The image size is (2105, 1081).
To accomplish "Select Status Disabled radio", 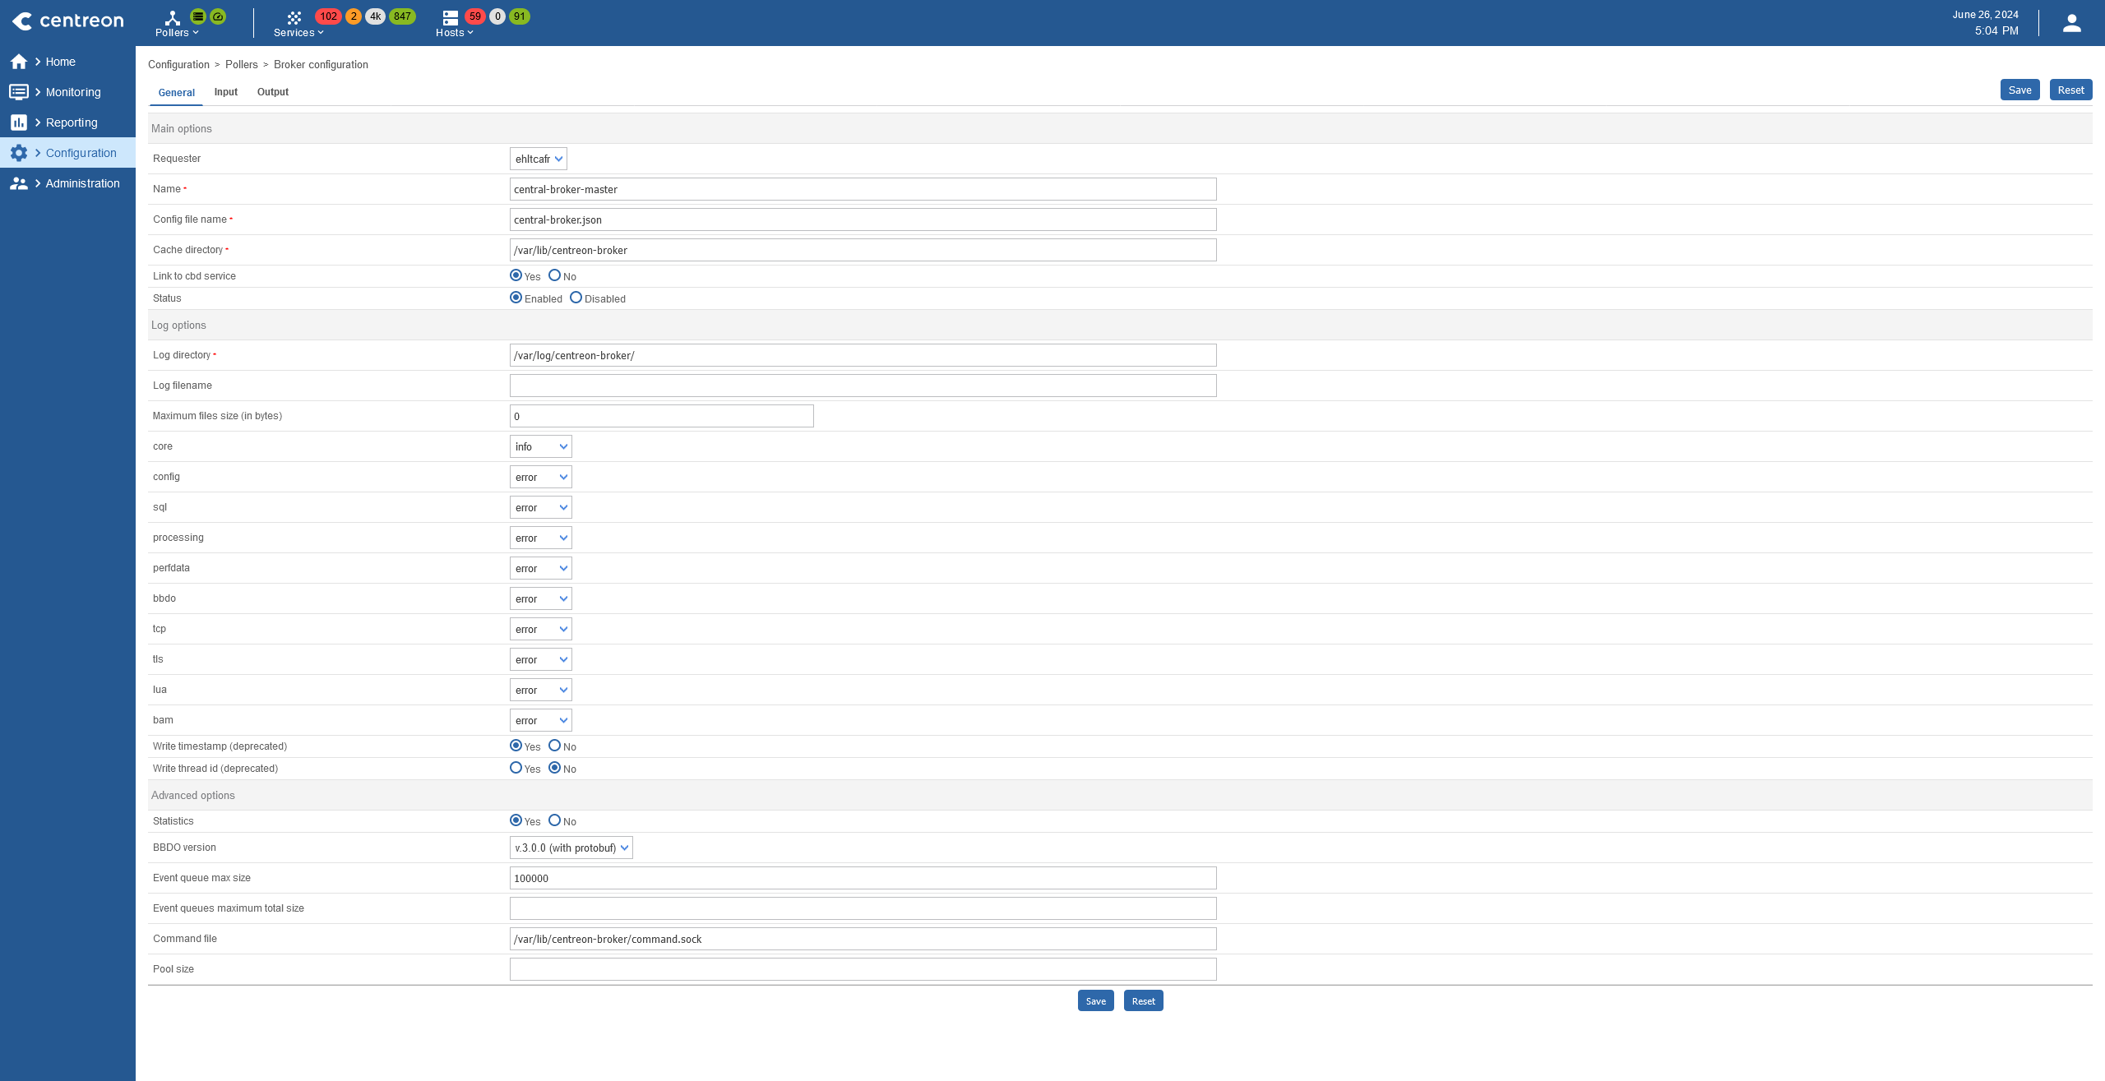I will coord(576,298).
